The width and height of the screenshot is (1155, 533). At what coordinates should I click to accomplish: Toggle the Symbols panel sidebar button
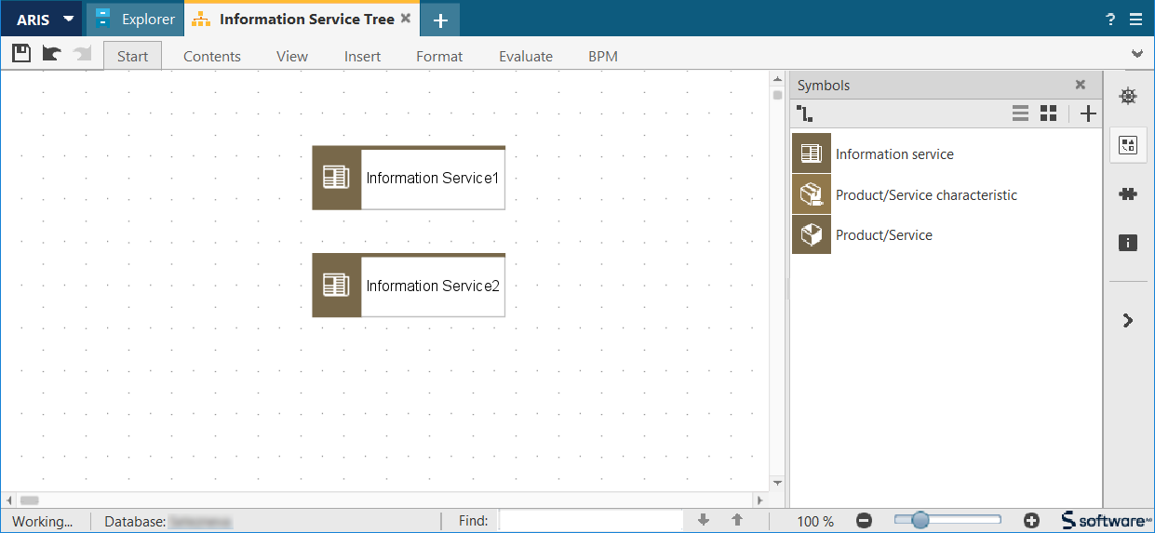[1128, 145]
